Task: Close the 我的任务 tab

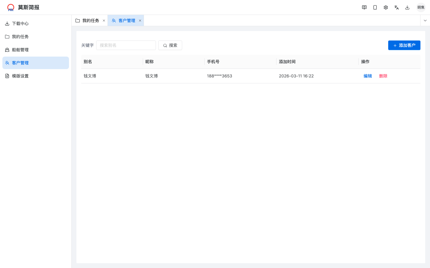Action: pos(104,20)
